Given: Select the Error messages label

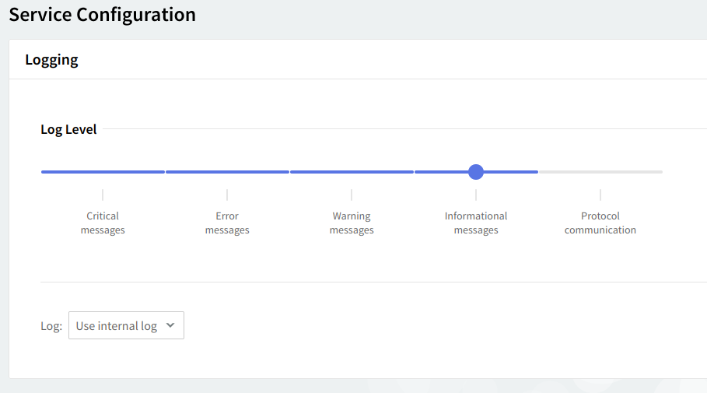Looking at the screenshot, I should 227,223.
